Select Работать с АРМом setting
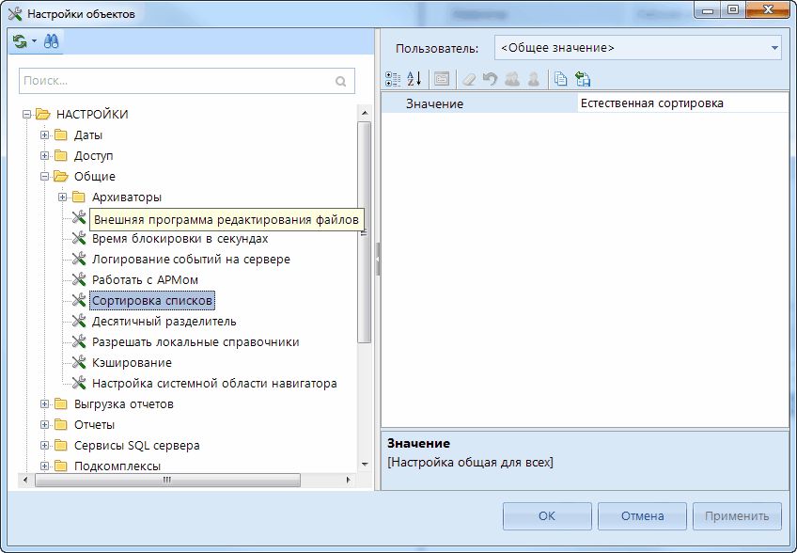This screenshot has height=553, width=797. 146,280
